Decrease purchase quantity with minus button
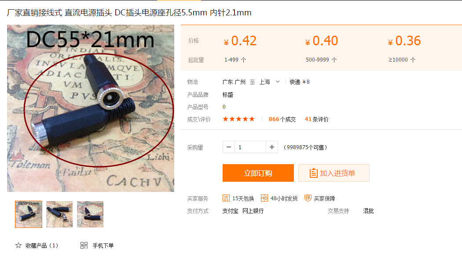The width and height of the screenshot is (462, 257). pos(229,147)
